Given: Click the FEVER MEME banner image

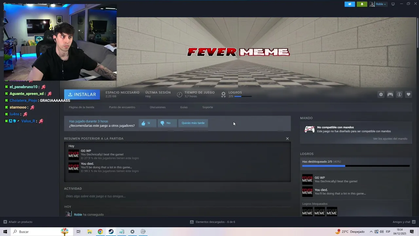Looking at the screenshot, I should click(238, 52).
